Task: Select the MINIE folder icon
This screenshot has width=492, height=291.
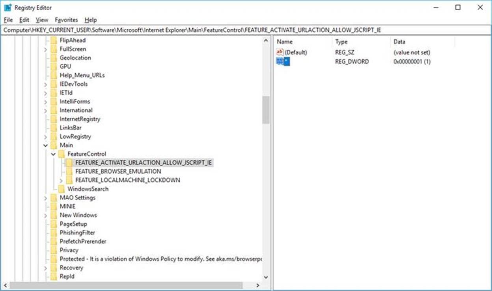Action: tap(54, 206)
